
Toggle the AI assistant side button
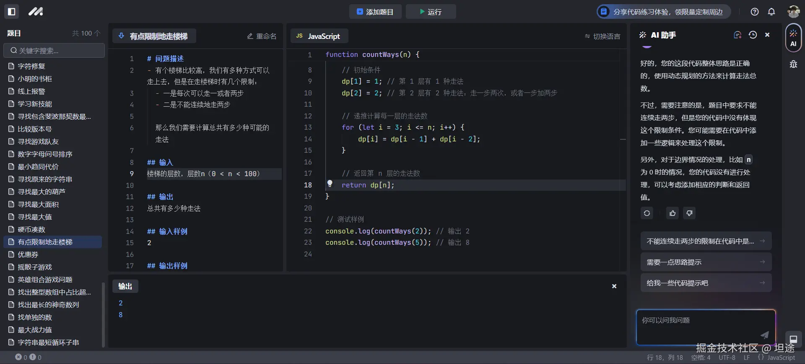click(x=793, y=38)
